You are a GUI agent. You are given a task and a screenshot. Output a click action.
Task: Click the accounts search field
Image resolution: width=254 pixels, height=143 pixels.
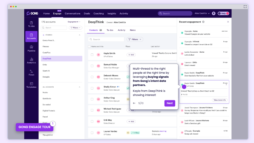[54, 28]
